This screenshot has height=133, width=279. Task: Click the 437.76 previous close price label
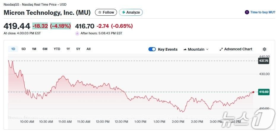264,61
